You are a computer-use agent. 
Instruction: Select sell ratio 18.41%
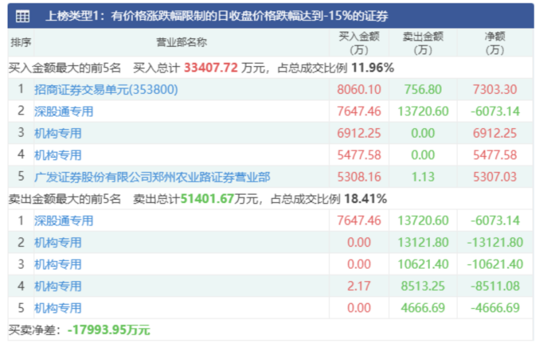coord(365,199)
